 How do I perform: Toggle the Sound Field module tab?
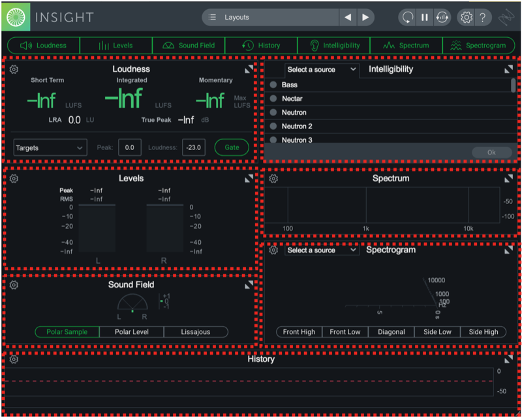coord(189,46)
